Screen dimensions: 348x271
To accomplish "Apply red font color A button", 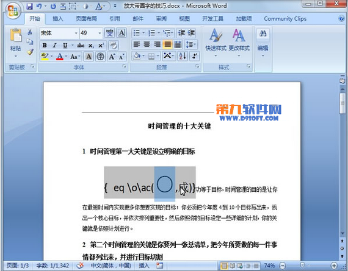I will [x=59, y=57].
